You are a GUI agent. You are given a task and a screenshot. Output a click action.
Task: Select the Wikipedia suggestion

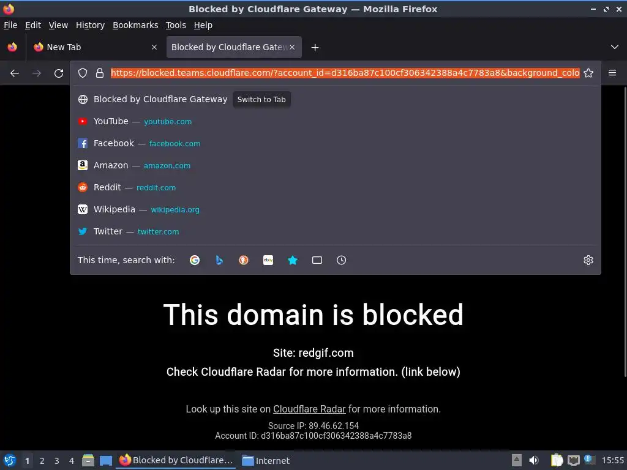tap(336, 209)
